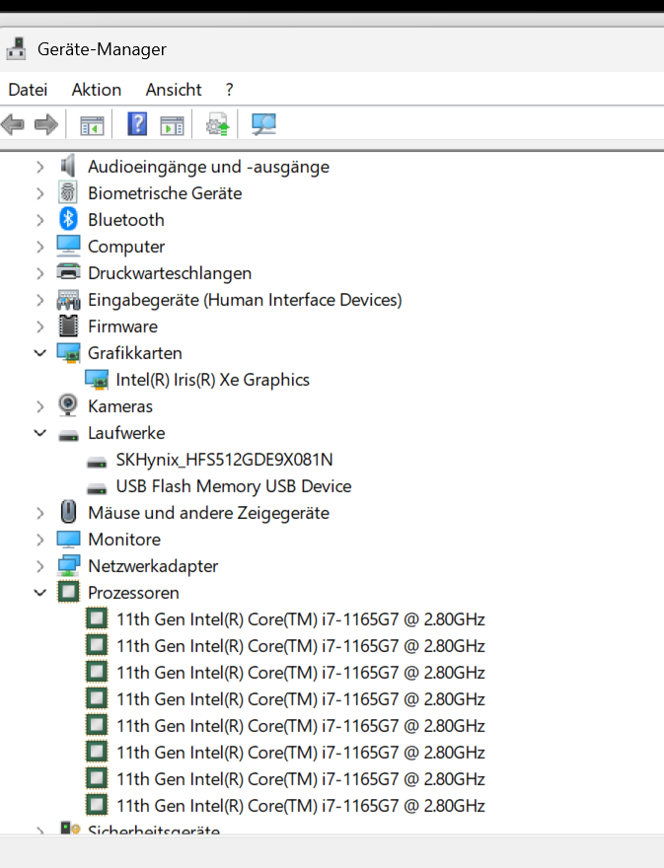The width and height of the screenshot is (664, 868).
Task: Collapse the Prozessoren node chevron
Action: click(x=39, y=593)
